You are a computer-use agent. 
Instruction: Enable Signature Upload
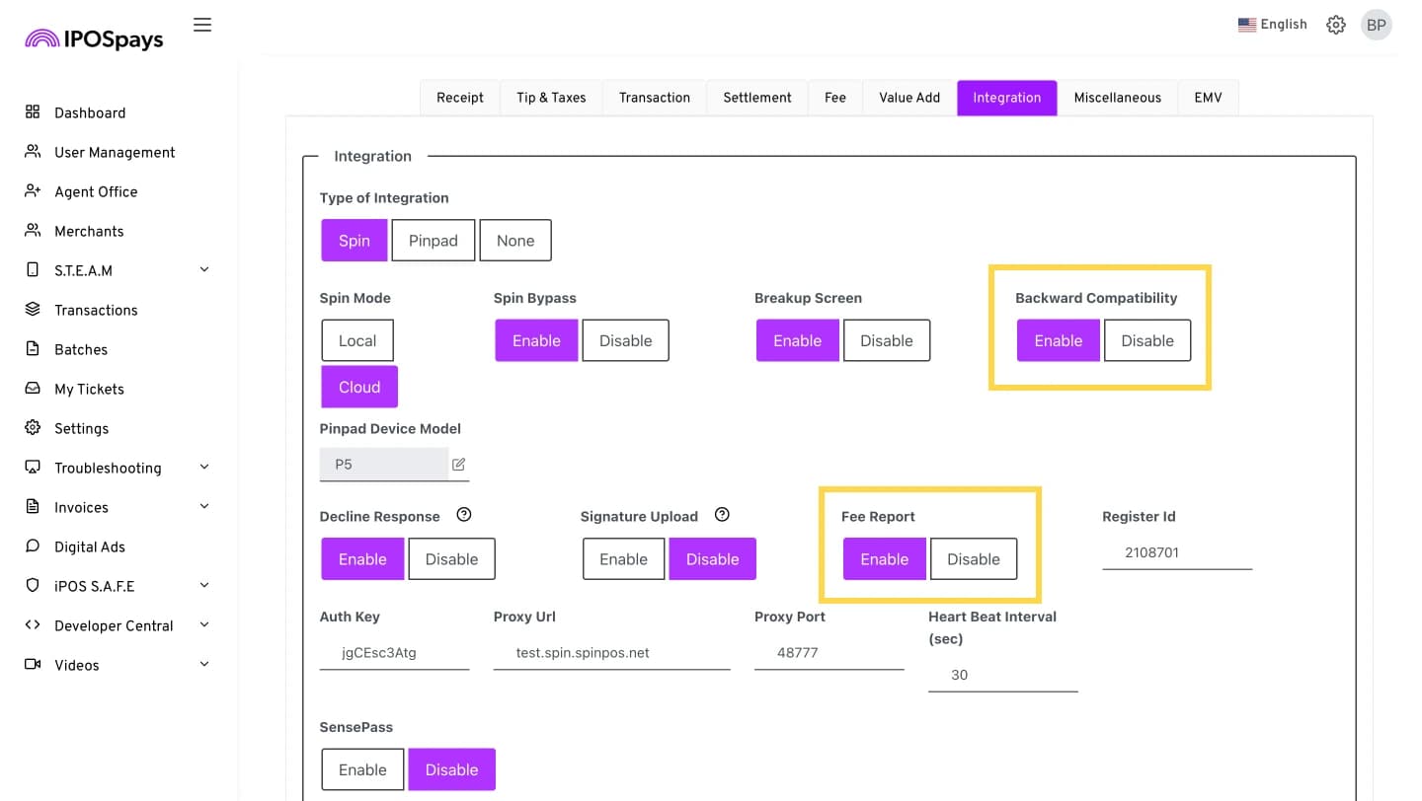623,559
